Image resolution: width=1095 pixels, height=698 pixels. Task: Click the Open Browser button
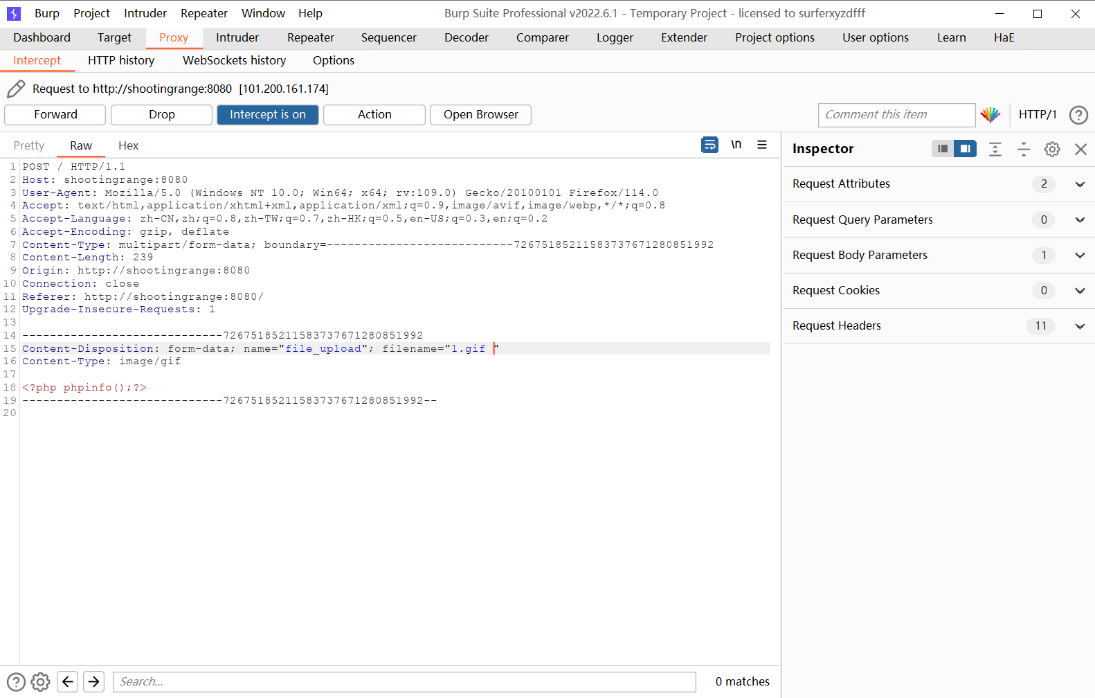coord(480,115)
